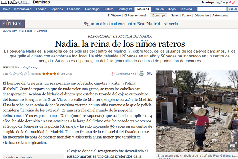Rate article with first vote star

tap(11, 74)
